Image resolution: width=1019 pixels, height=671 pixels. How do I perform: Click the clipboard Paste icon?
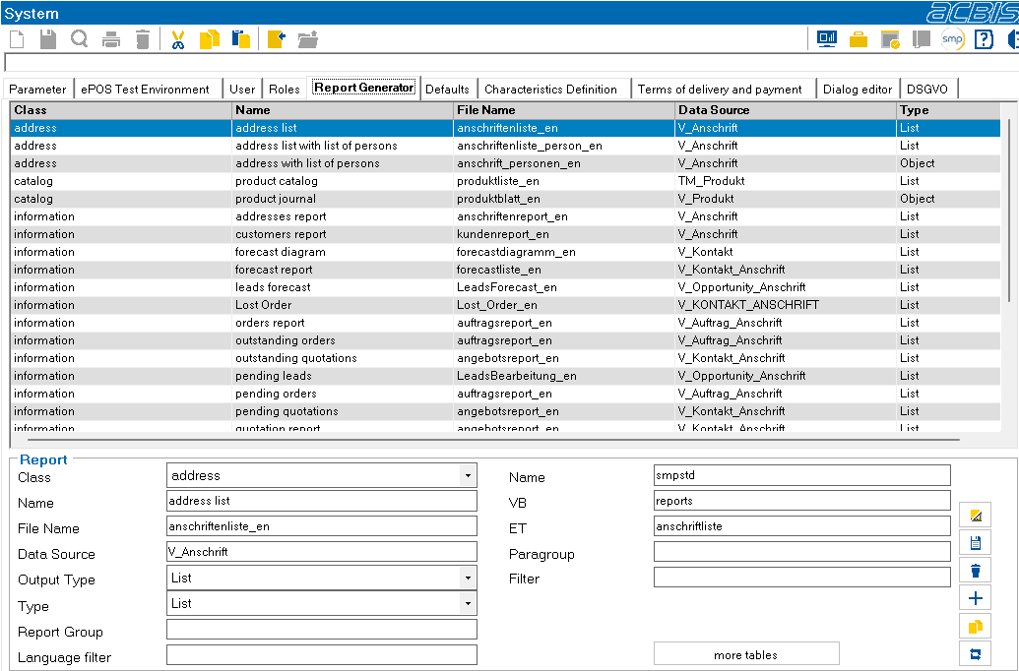(x=241, y=39)
